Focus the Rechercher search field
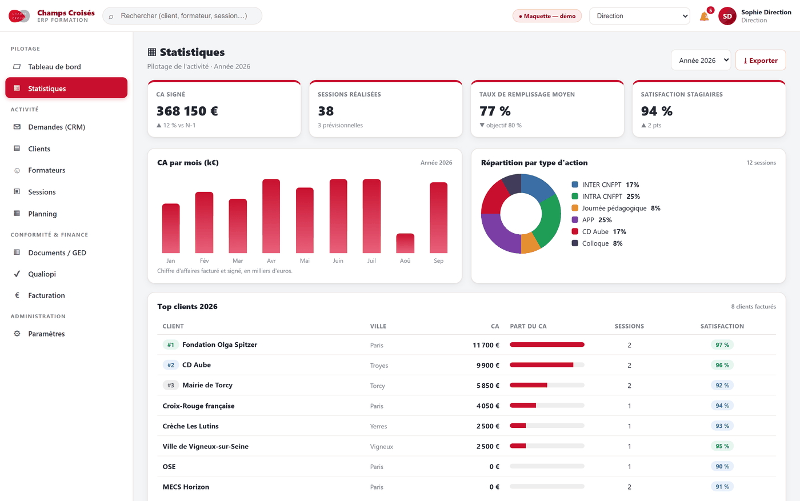The width and height of the screenshot is (800, 501). tap(182, 16)
